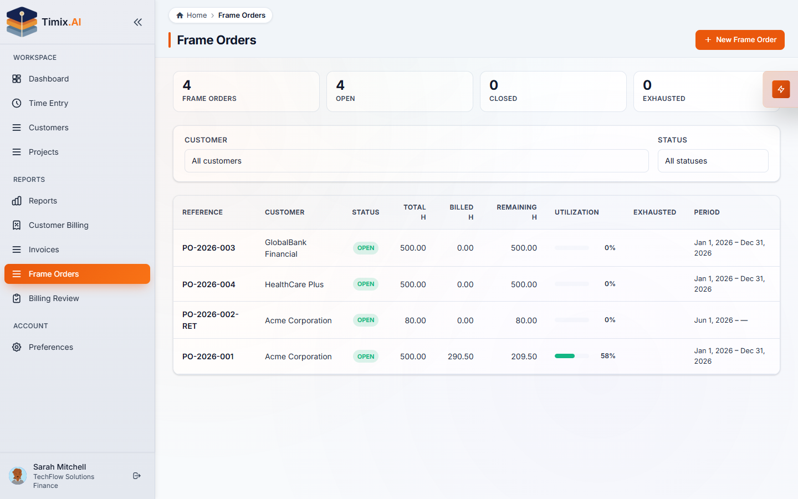
Task: Click the 209.50 remaining hours value
Action: pos(524,357)
